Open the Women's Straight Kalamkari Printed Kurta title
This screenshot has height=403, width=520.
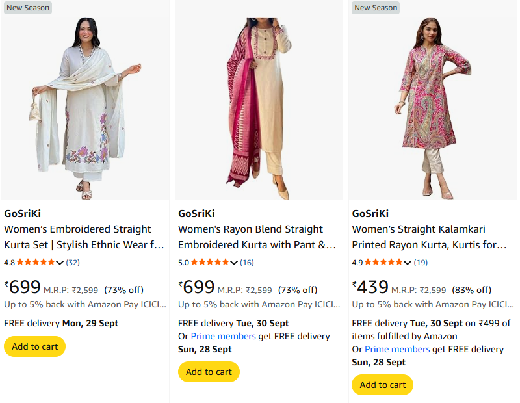(x=429, y=237)
